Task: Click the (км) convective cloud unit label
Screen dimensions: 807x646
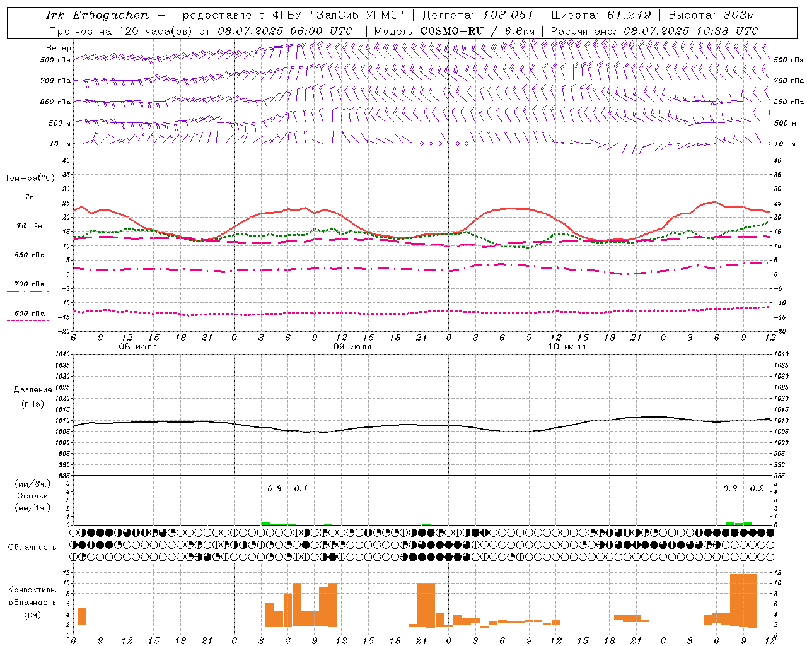Action: click(x=32, y=614)
